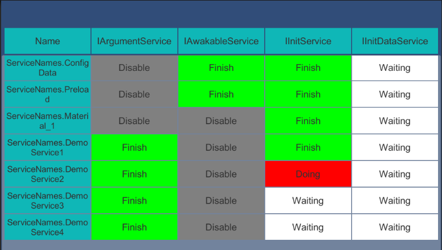This screenshot has height=250, width=442.
Task: Click the Name column header
Action: 48,41
